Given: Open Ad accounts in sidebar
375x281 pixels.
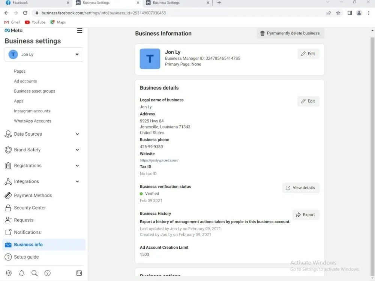Looking at the screenshot, I should tap(25, 81).
